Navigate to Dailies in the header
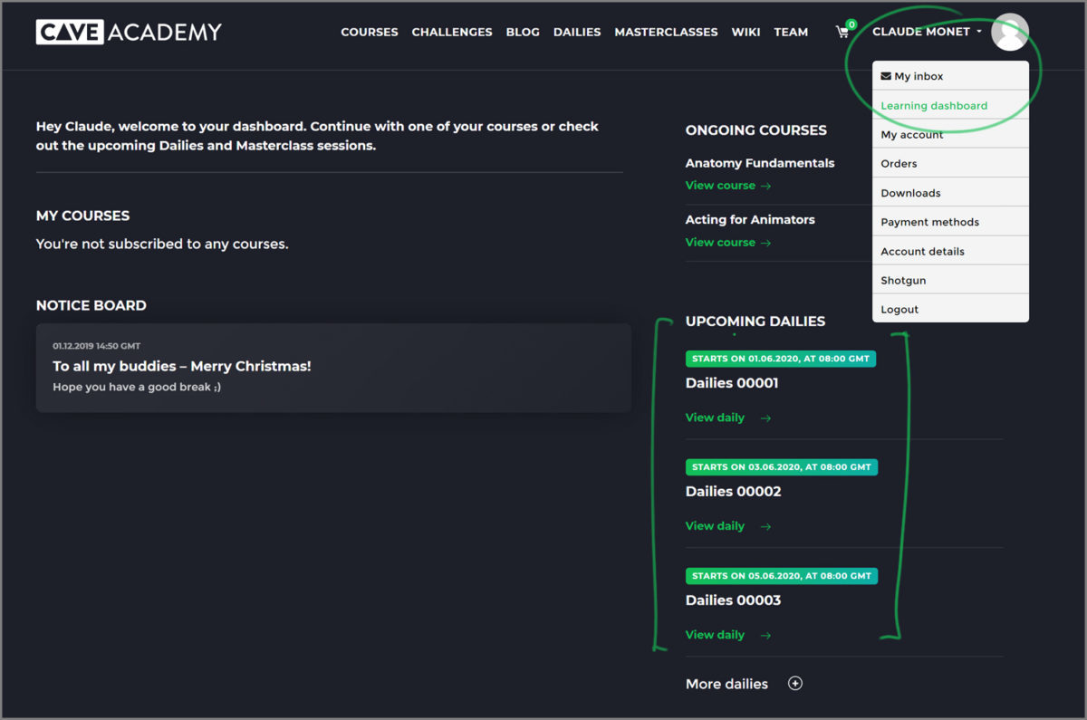The height and width of the screenshot is (720, 1087). pos(577,32)
